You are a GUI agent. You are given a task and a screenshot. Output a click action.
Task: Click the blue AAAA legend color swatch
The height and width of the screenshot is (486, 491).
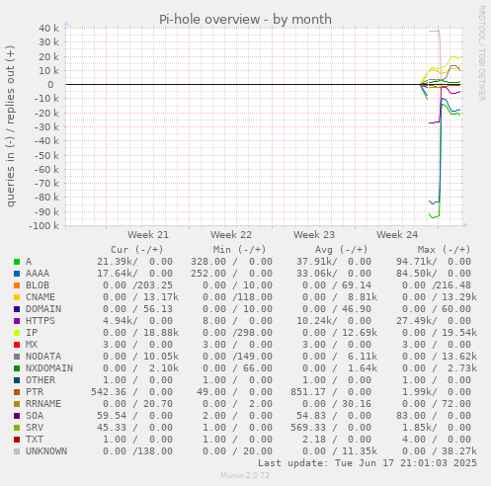[x=17, y=274]
